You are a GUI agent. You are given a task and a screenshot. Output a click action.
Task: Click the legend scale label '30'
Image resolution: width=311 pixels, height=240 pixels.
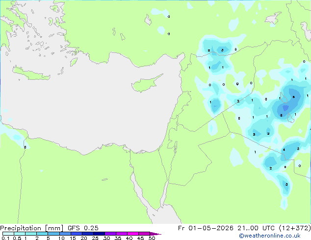point(106,238)
